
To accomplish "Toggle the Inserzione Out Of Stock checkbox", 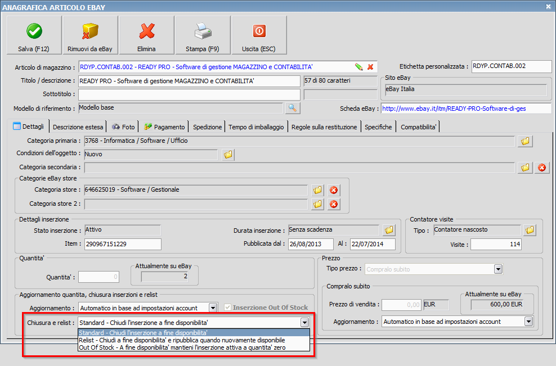I will [x=228, y=307].
